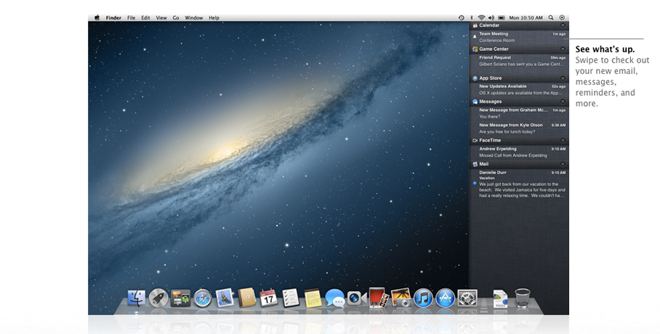The image size is (660, 334).
Task: Open Danielle Durr Vacation email notification
Action: [x=519, y=184]
